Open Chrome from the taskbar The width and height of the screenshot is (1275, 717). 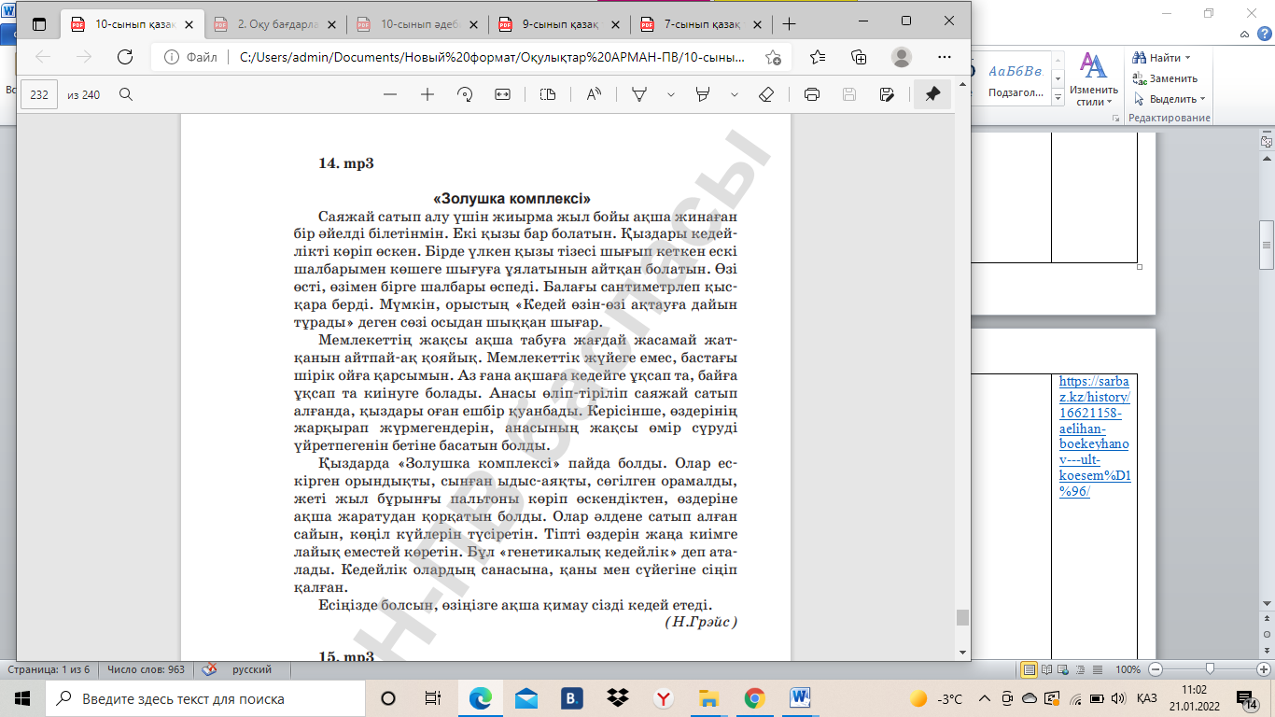click(754, 698)
